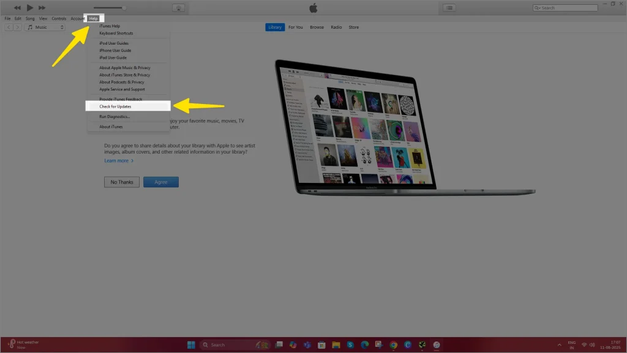Open Google Chrome from the taskbar
This screenshot has height=353, width=627.
click(x=393, y=345)
